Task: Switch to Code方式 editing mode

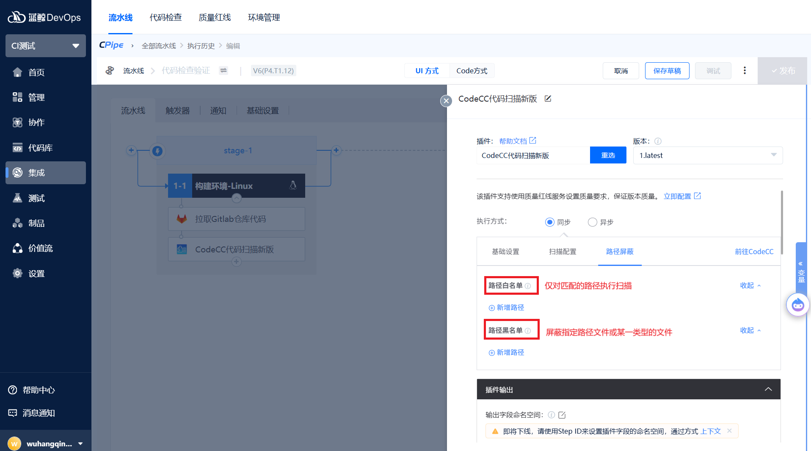Action: pyautogui.click(x=472, y=71)
